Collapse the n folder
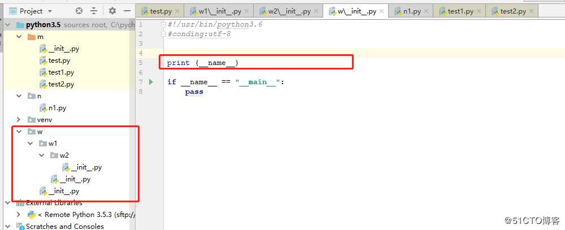This screenshot has width=565, height=230. pyautogui.click(x=19, y=96)
